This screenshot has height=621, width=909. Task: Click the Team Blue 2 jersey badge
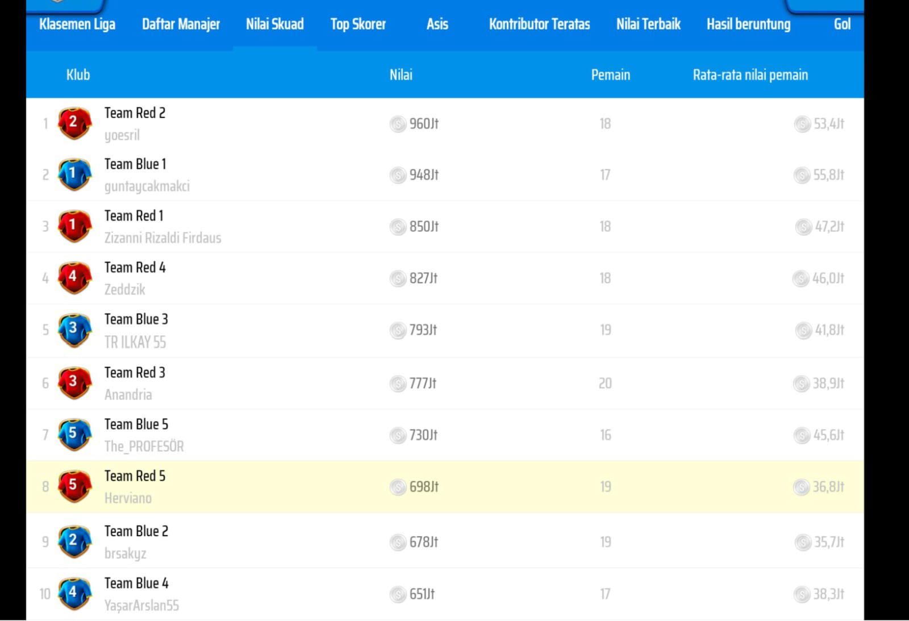click(74, 541)
